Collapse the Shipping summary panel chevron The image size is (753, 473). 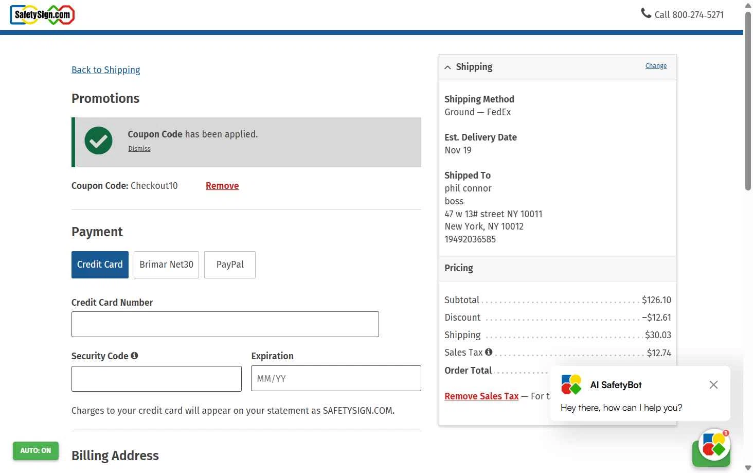click(447, 67)
